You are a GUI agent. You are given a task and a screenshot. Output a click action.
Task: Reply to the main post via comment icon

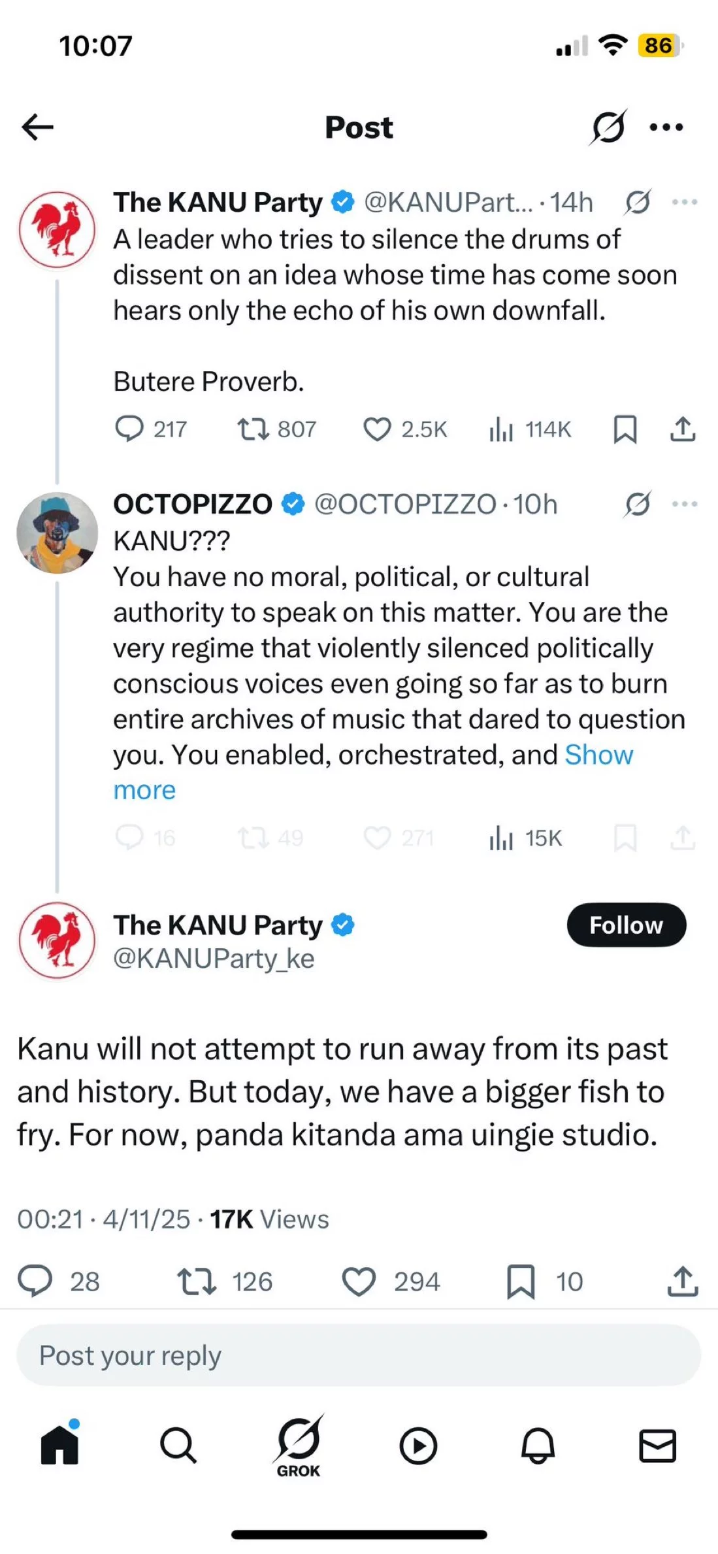35,1281
